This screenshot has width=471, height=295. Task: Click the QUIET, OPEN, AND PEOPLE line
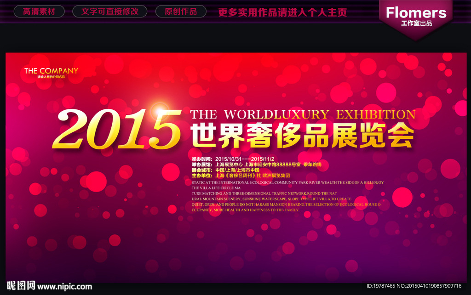coord(286,204)
